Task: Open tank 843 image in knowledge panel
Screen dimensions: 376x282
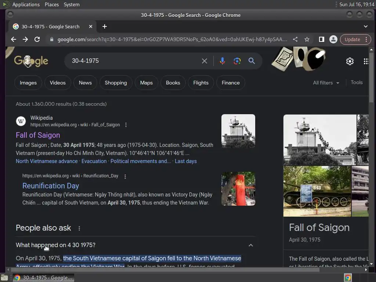Action: pos(317,191)
